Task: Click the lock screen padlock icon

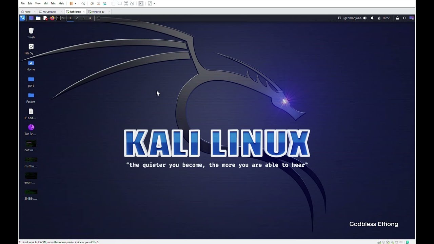Action: [x=397, y=18]
